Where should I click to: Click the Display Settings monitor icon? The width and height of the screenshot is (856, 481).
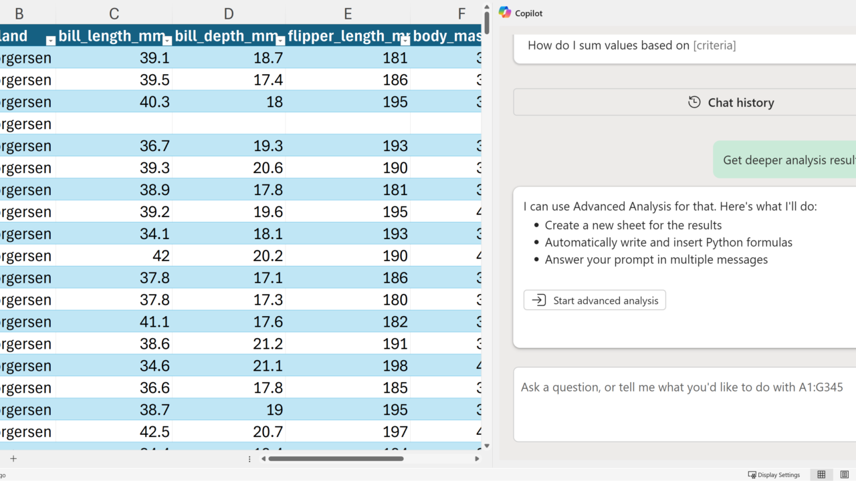point(752,475)
